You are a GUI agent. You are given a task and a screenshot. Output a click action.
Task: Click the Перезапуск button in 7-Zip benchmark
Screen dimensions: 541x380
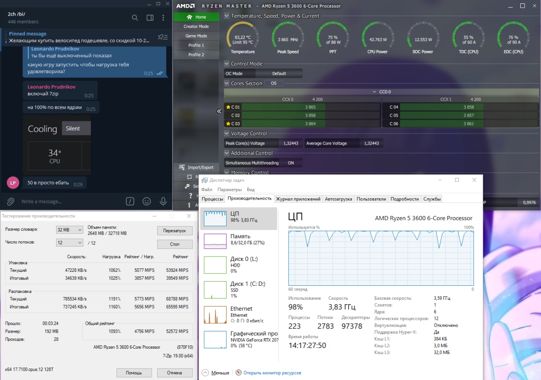coord(175,231)
